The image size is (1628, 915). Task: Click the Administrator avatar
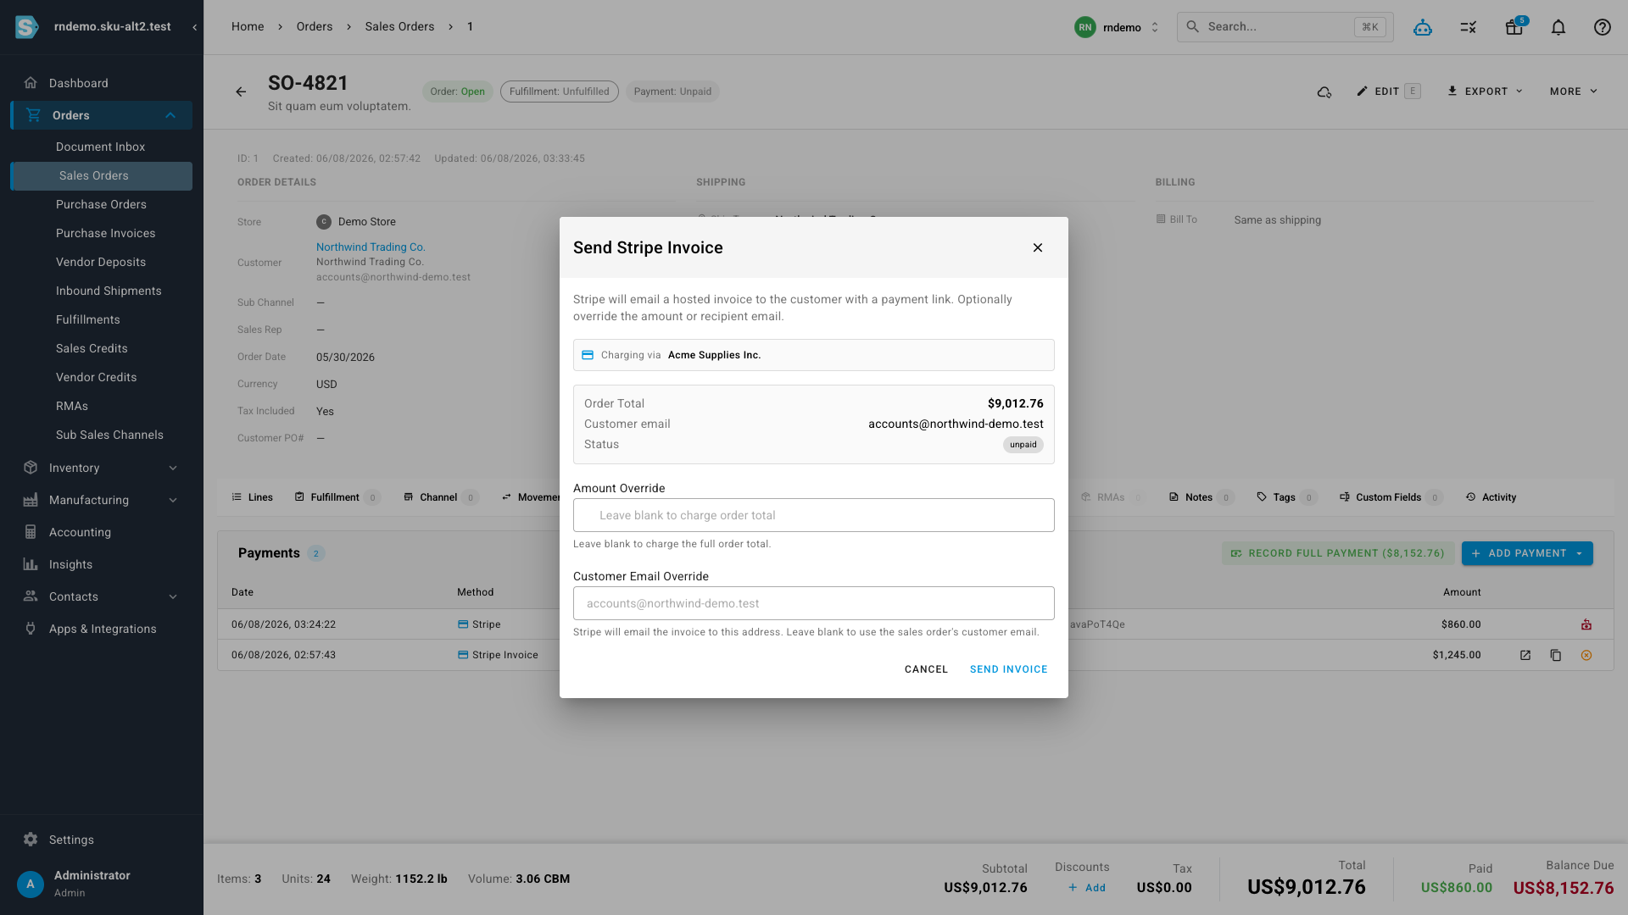point(31,884)
